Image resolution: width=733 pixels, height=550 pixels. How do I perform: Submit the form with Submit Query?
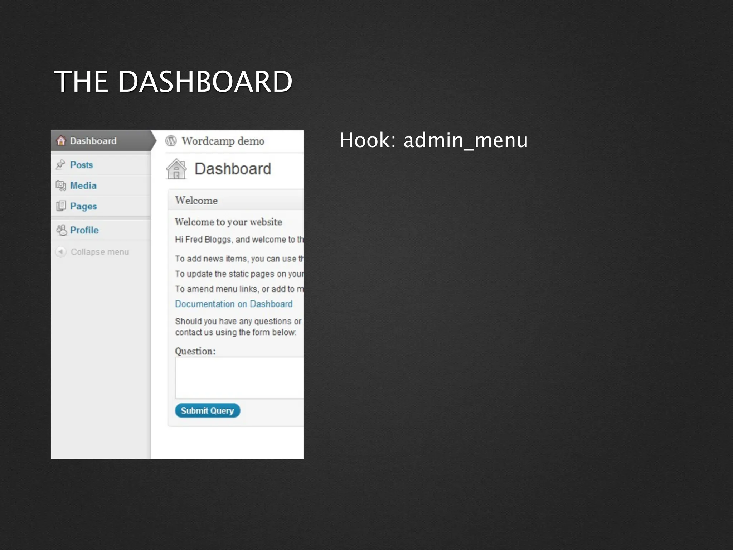point(208,411)
